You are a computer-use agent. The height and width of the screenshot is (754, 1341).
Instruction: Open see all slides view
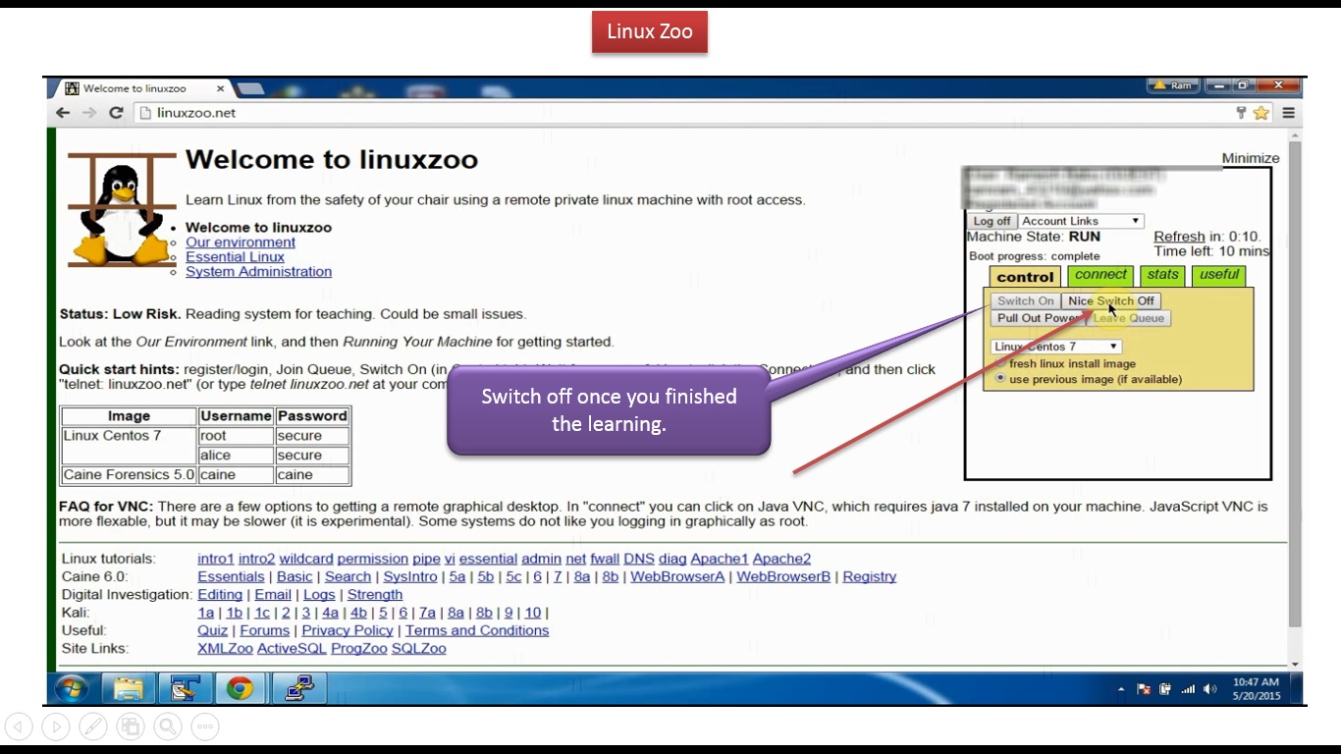[131, 727]
